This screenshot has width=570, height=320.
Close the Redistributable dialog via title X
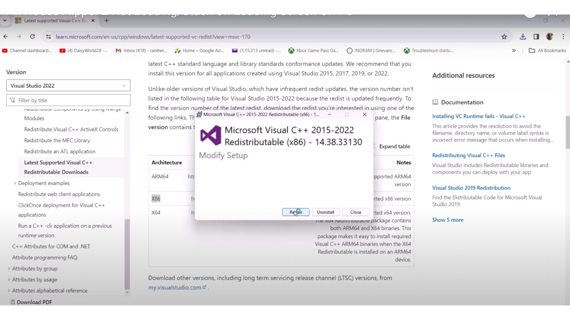click(365, 114)
